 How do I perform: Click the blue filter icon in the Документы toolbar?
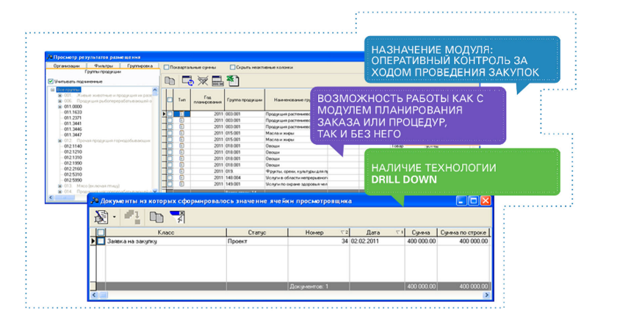pos(177,217)
